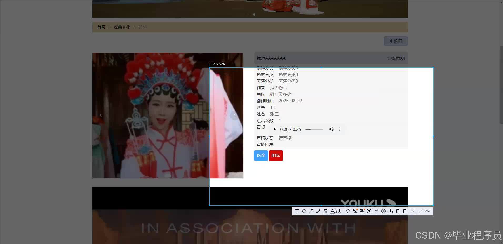Click the title text 标题AAAAAAA
This screenshot has width=503, height=244.
point(271,58)
